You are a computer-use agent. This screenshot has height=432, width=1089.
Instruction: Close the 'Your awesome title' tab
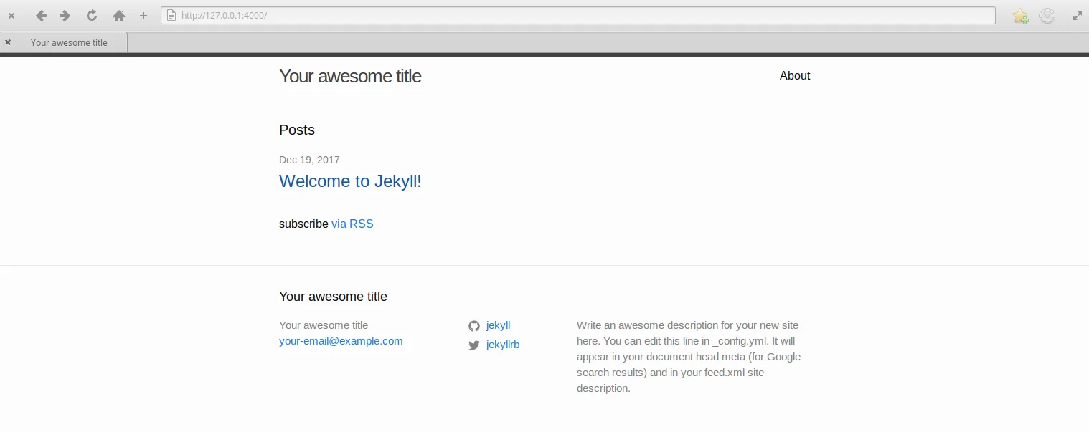8,42
